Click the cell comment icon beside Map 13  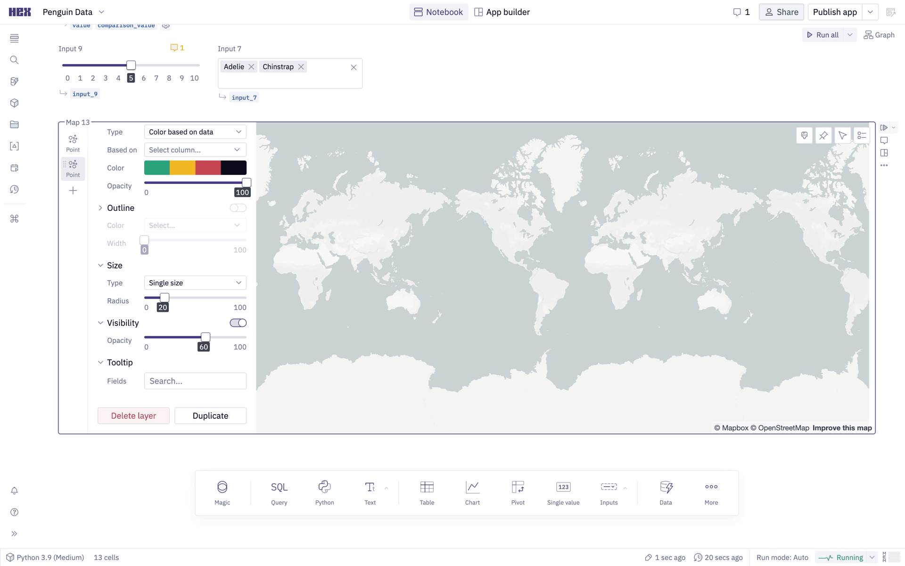click(x=884, y=141)
